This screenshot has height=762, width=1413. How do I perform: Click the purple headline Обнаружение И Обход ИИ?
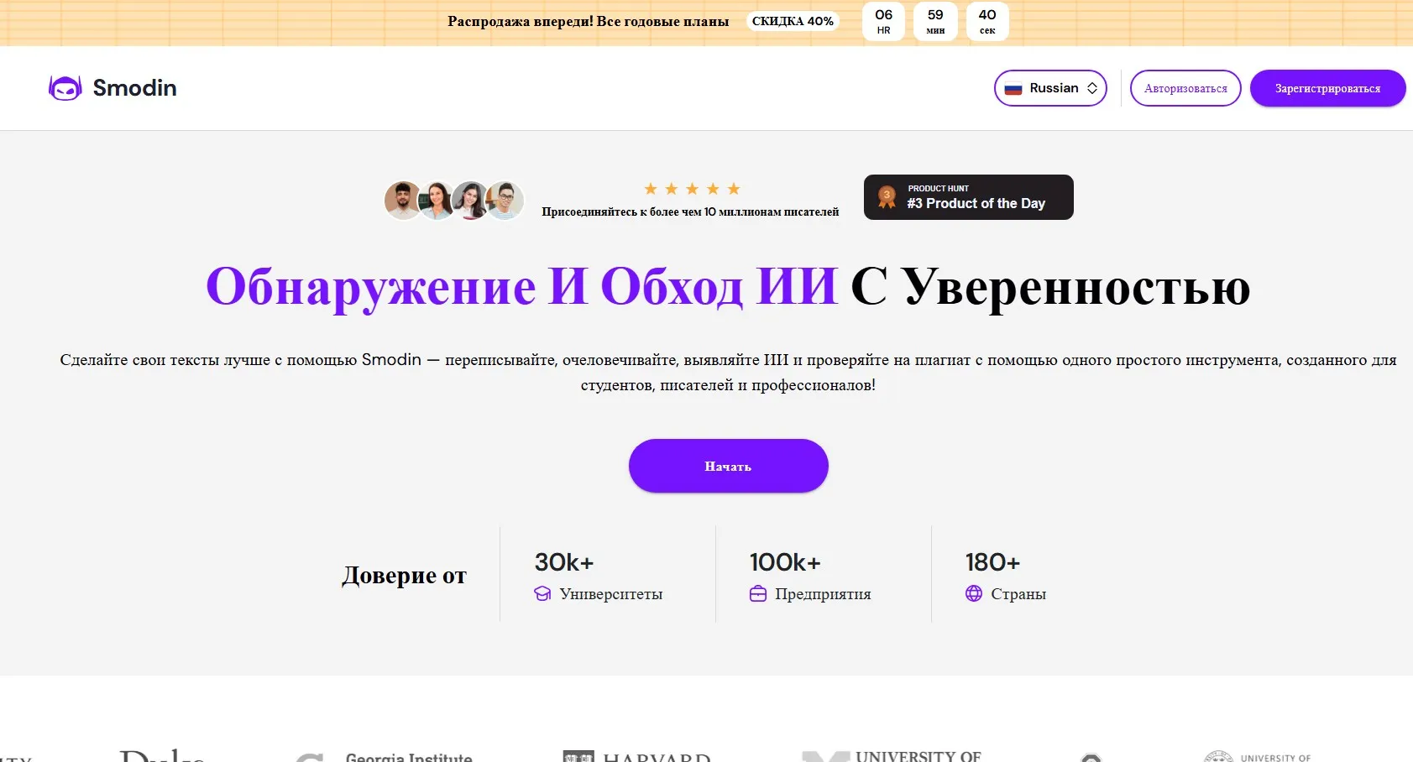[522, 287]
